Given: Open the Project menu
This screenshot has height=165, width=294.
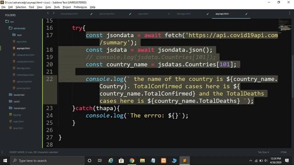Looking at the screenshot, I should pyautogui.click(x=67, y=7).
